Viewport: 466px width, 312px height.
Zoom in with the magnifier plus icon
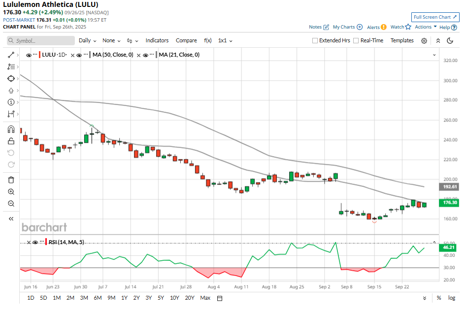(x=11, y=192)
